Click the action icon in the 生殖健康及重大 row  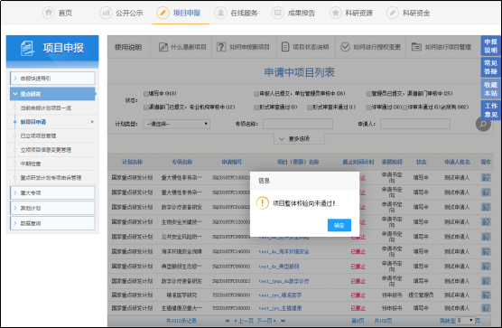click(x=486, y=308)
